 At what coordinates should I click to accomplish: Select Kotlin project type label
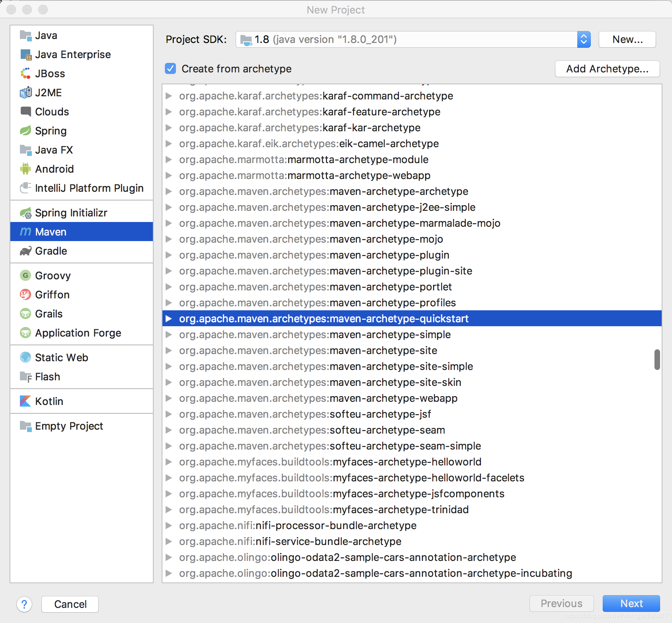coord(49,401)
